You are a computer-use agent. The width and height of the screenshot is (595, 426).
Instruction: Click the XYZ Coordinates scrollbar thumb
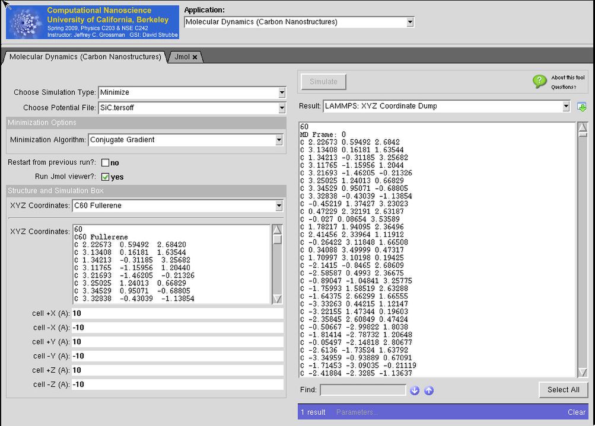277,239
